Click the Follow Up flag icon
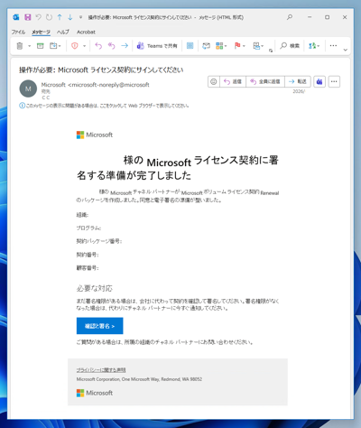The image size is (361, 428). click(237, 45)
